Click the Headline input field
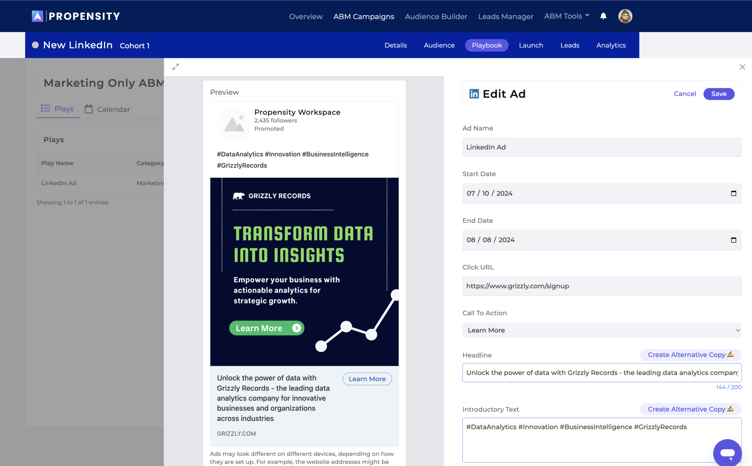The width and height of the screenshot is (752, 466). pos(602,373)
